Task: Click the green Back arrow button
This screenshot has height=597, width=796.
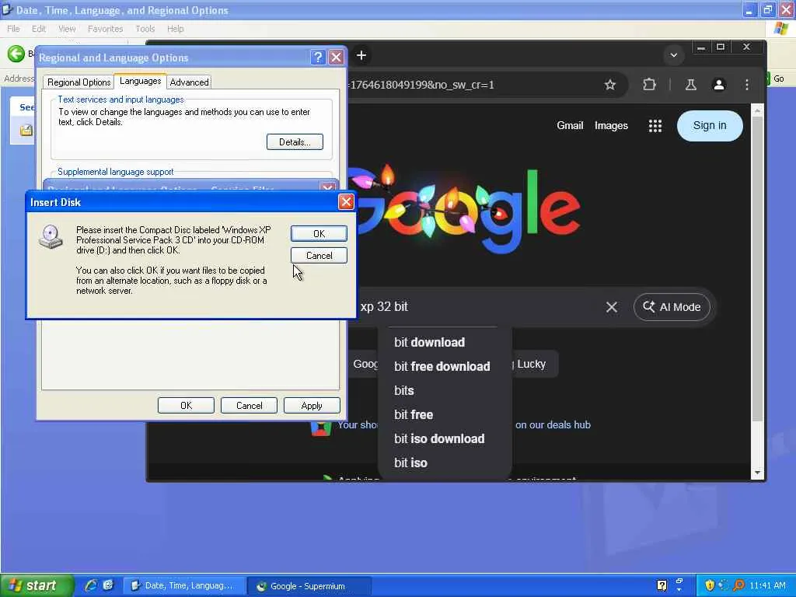Action: [16, 54]
